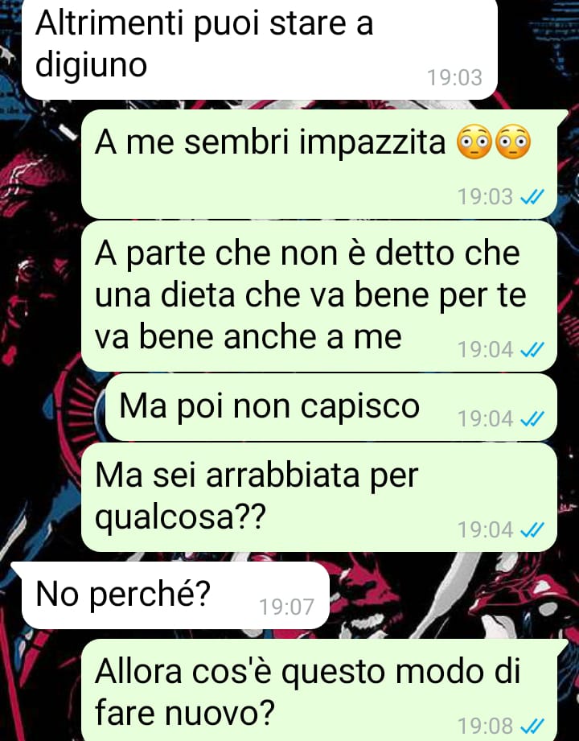The image size is (579, 741).
Task: Tap the 19:07 timestamp on 'No perché?'
Action: (x=286, y=607)
